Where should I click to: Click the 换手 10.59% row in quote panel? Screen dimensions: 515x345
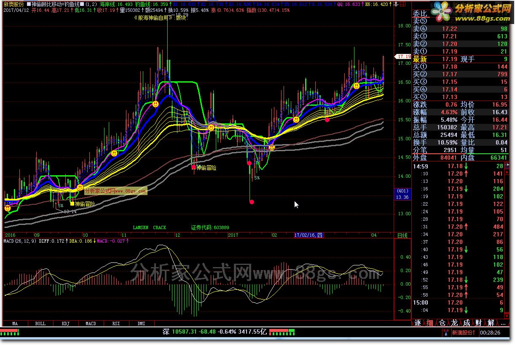click(x=436, y=142)
